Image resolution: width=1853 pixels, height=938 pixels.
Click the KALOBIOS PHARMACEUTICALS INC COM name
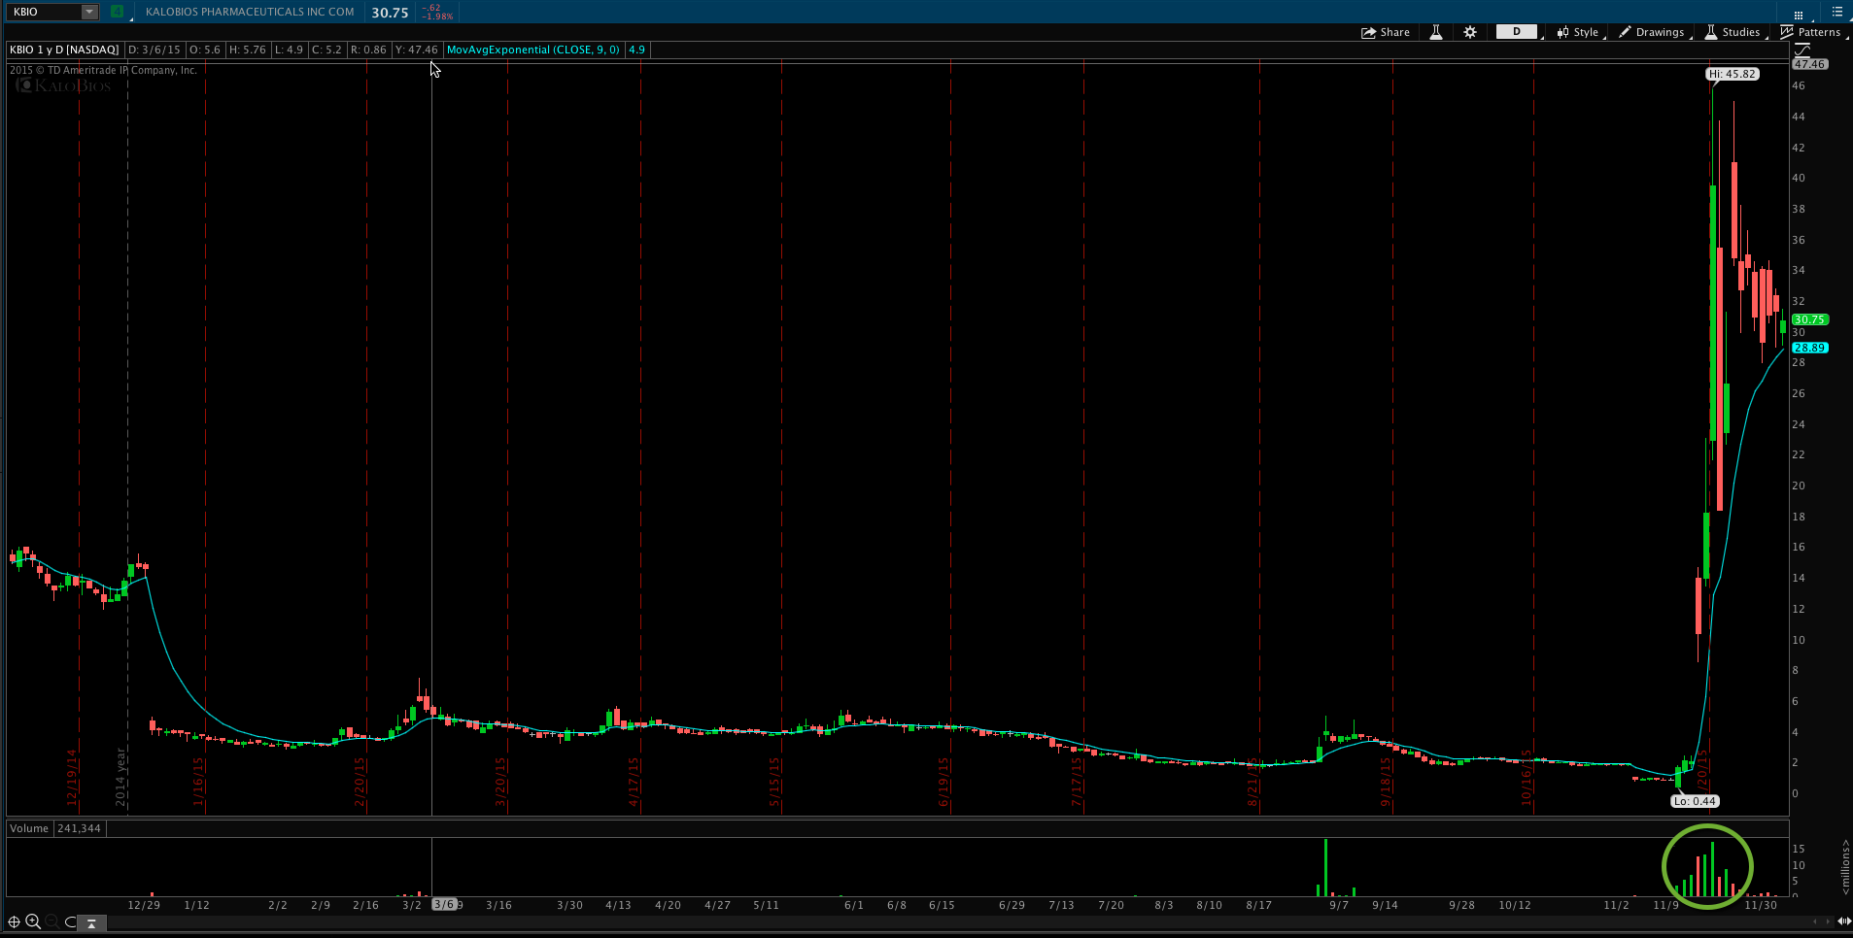click(250, 12)
